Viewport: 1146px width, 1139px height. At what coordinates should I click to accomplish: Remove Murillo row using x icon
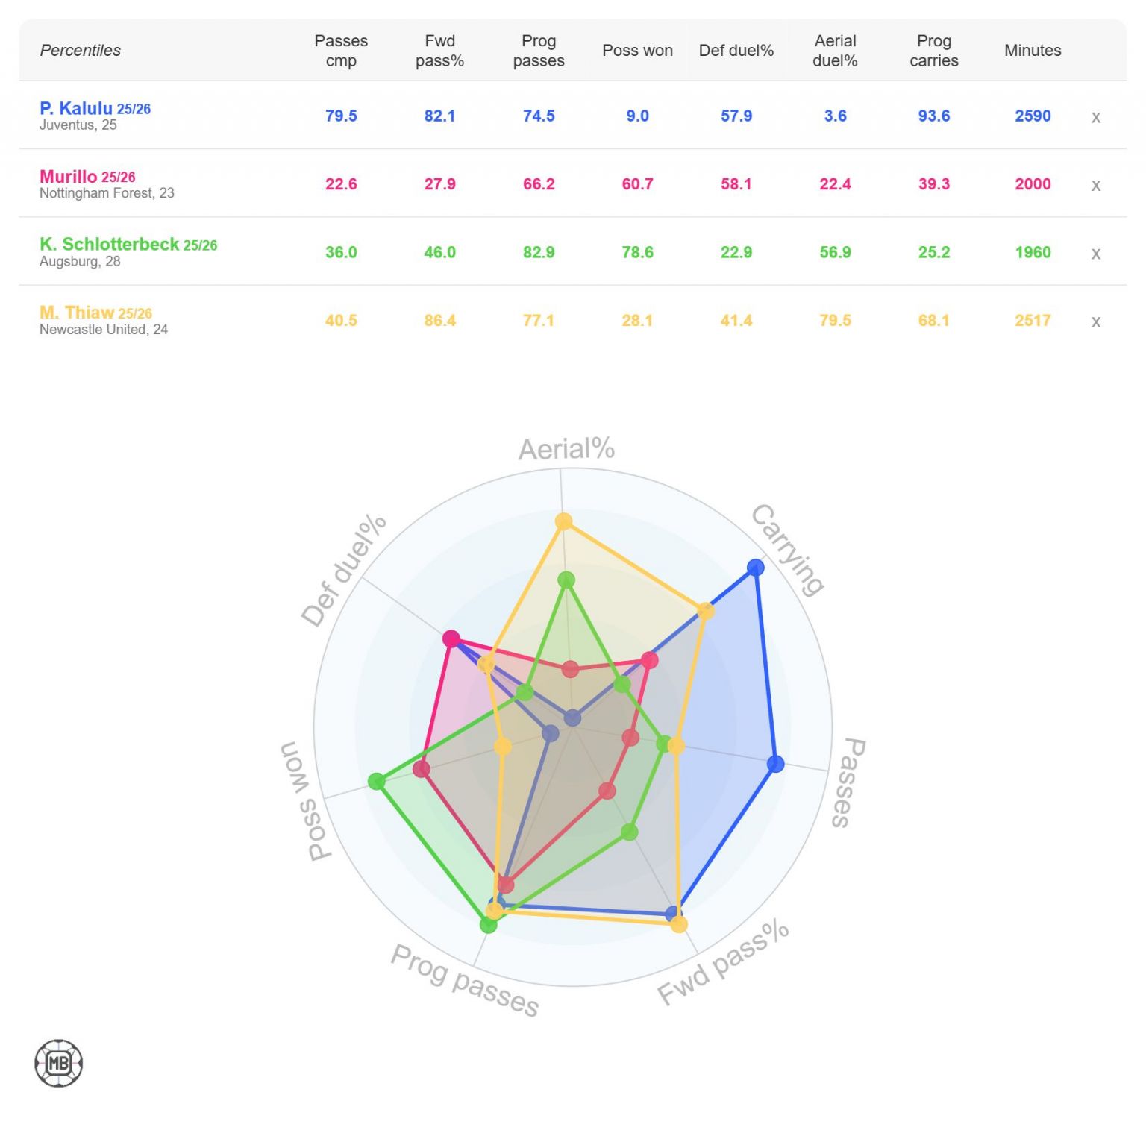pos(1095,185)
